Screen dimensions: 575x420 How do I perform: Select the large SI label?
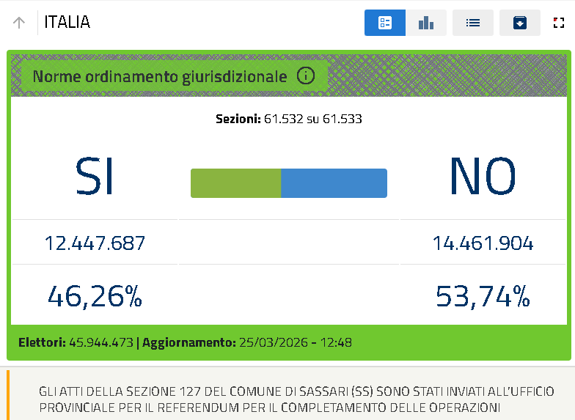click(95, 177)
